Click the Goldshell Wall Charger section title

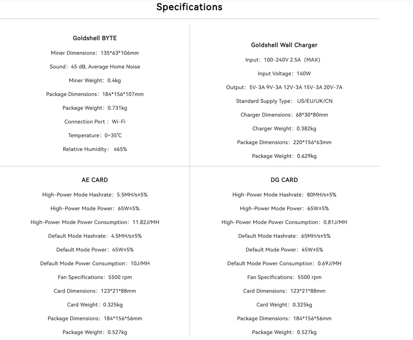[284, 45]
